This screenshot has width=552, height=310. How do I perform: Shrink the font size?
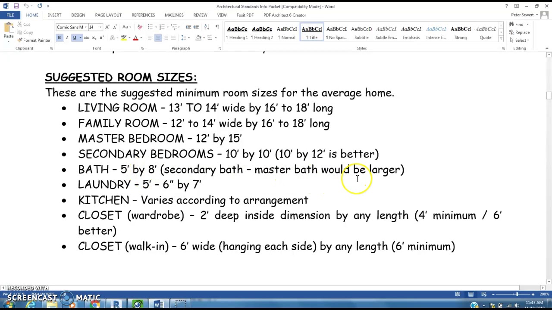115,27
